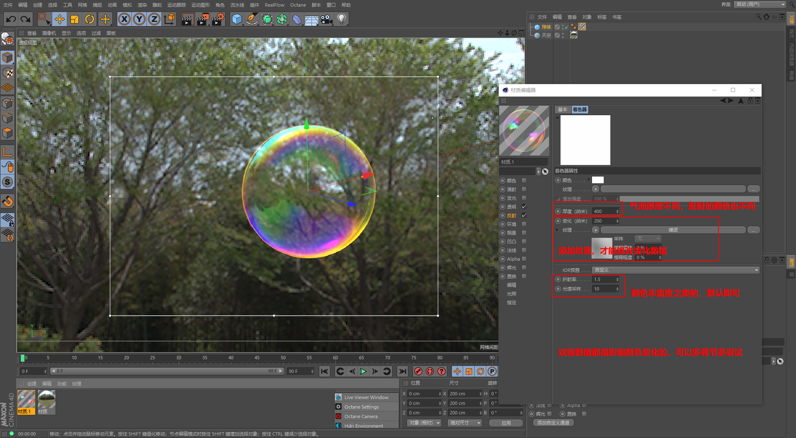Open the 渲染 menu in menu bar
Screen dimensions: 796x438
(x=142, y=5)
